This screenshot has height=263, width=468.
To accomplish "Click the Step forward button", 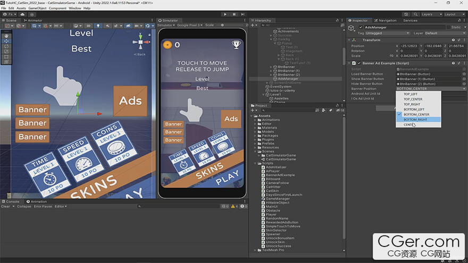I will 243,14.
